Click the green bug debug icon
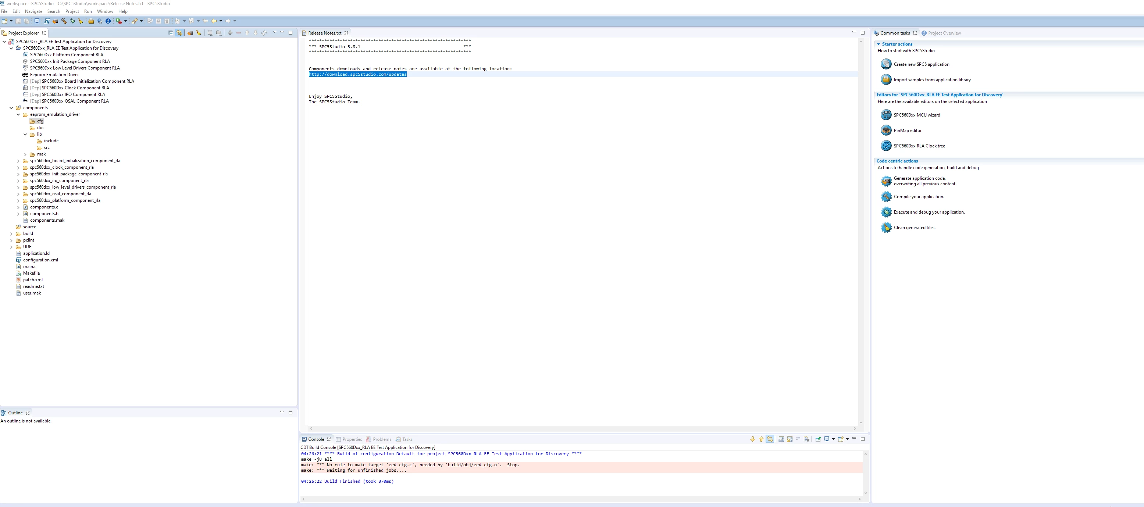Image resolution: width=1144 pixels, height=507 pixels. pos(72,21)
